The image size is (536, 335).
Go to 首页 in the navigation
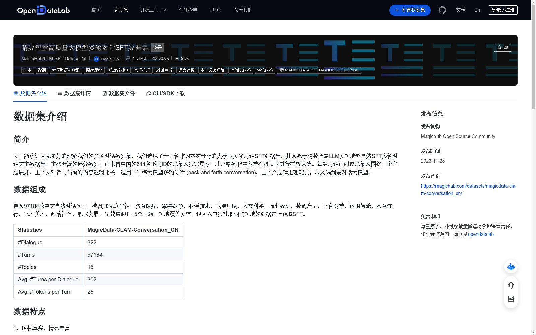pos(96,10)
